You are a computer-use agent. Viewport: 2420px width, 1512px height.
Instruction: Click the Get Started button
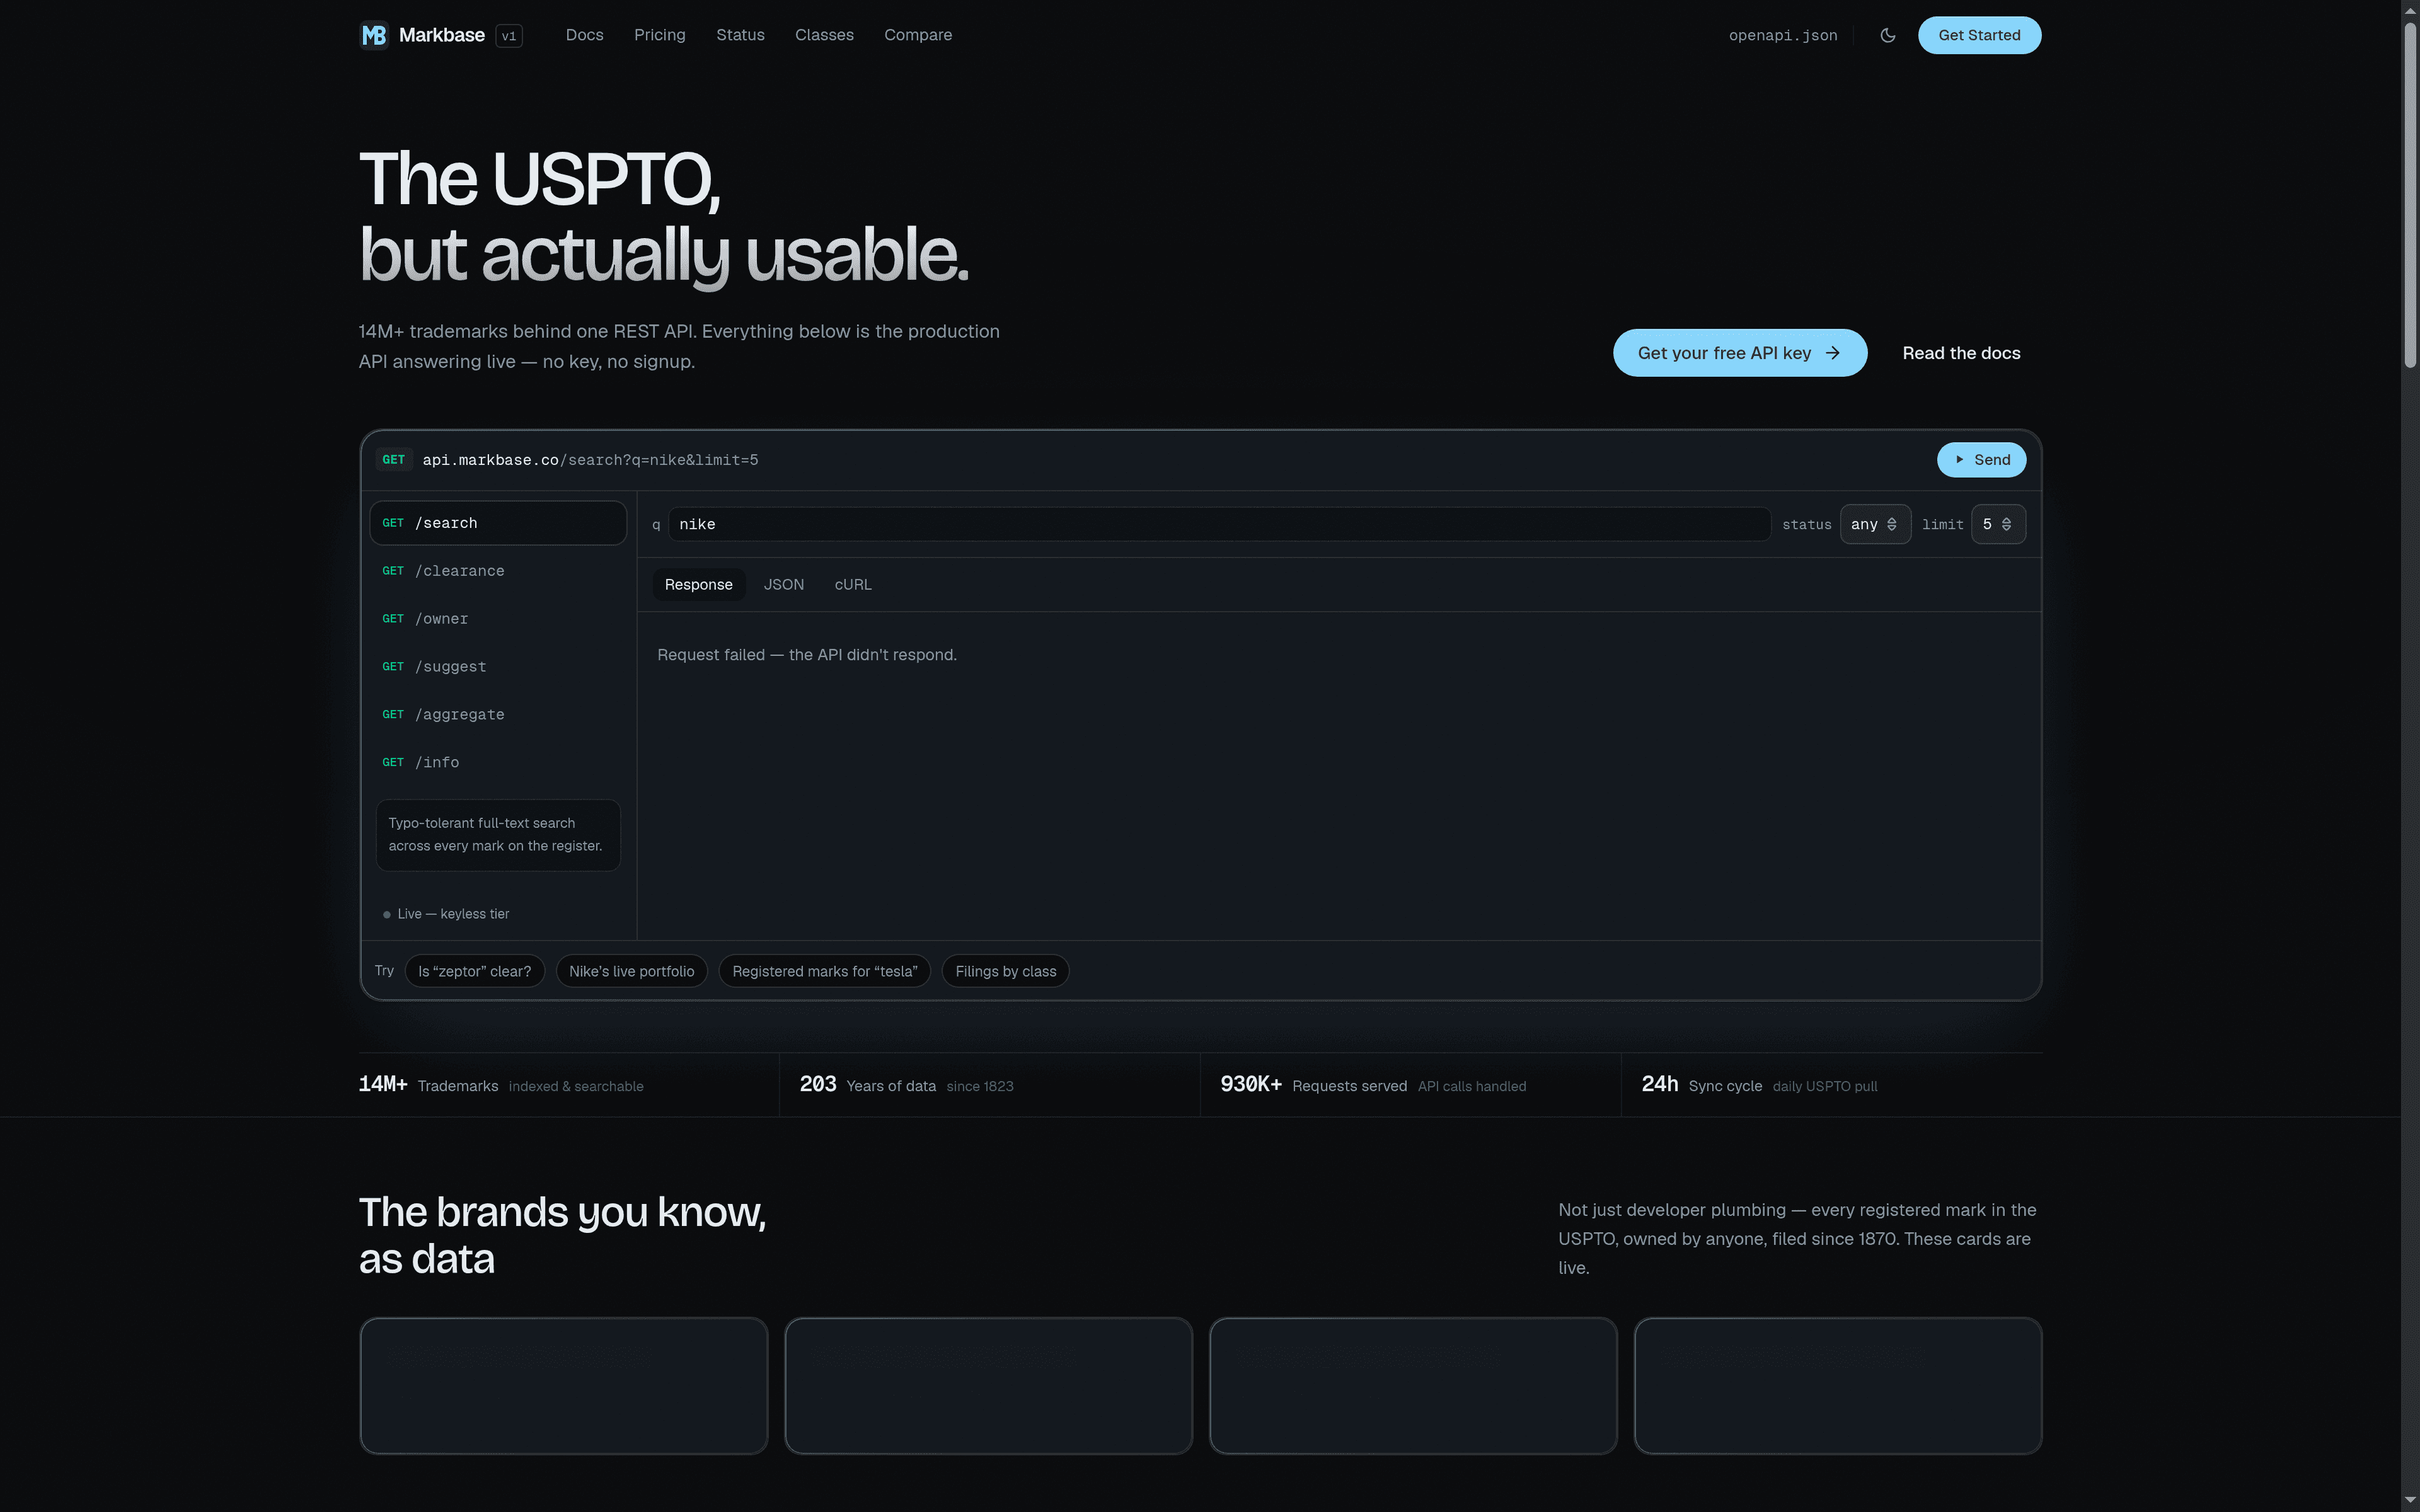(x=1979, y=35)
